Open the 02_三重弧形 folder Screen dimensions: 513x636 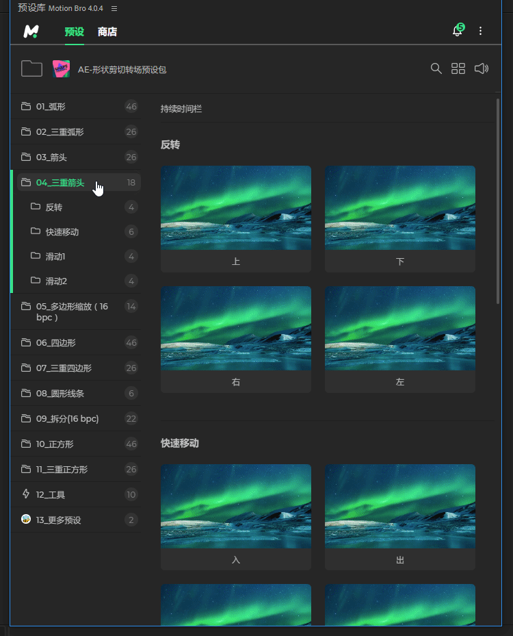coord(77,132)
